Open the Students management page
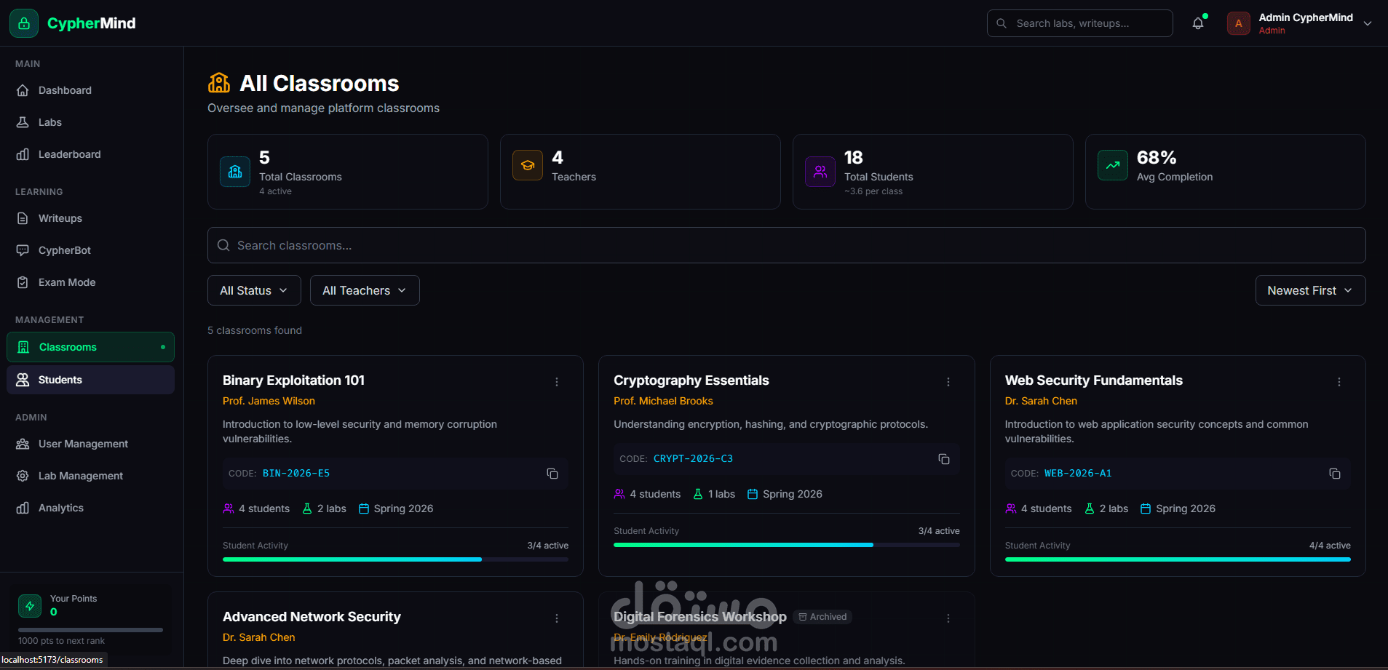Screen dimensions: 1388x670 point(90,380)
